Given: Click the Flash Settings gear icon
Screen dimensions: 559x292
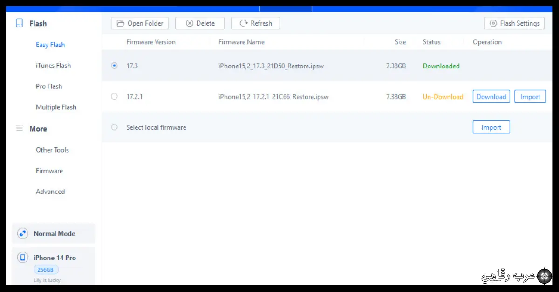Looking at the screenshot, I should pyautogui.click(x=492, y=23).
